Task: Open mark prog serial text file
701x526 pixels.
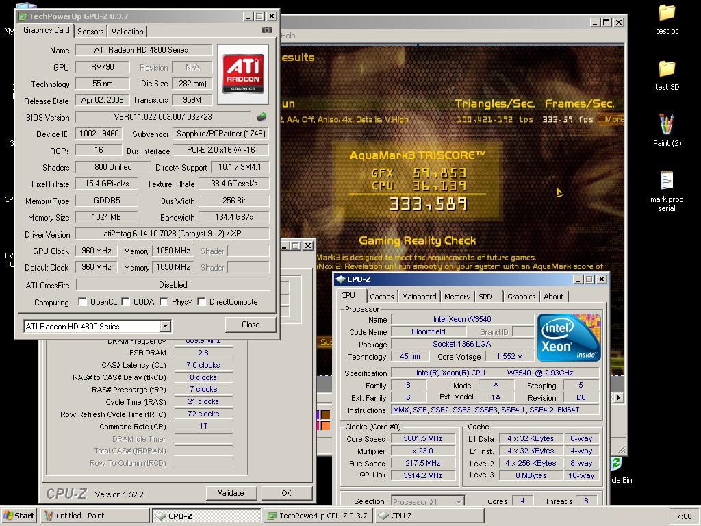Action: click(x=667, y=190)
